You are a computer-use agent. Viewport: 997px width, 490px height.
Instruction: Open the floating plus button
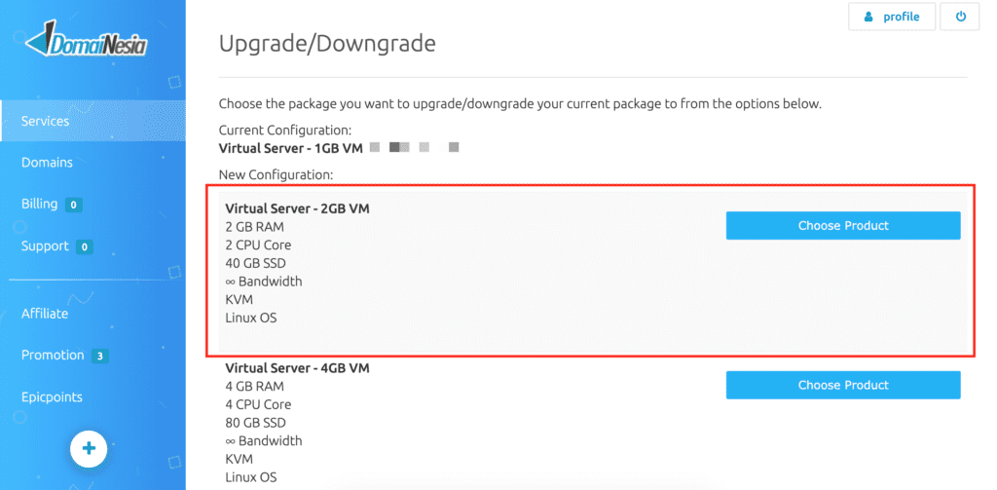89,449
